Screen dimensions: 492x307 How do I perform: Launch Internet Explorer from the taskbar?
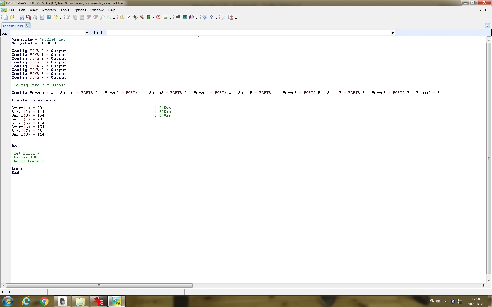point(26,301)
